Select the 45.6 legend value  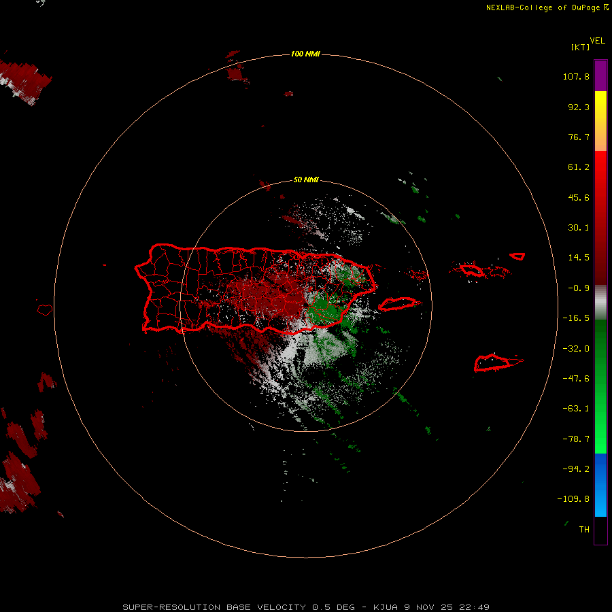click(579, 197)
